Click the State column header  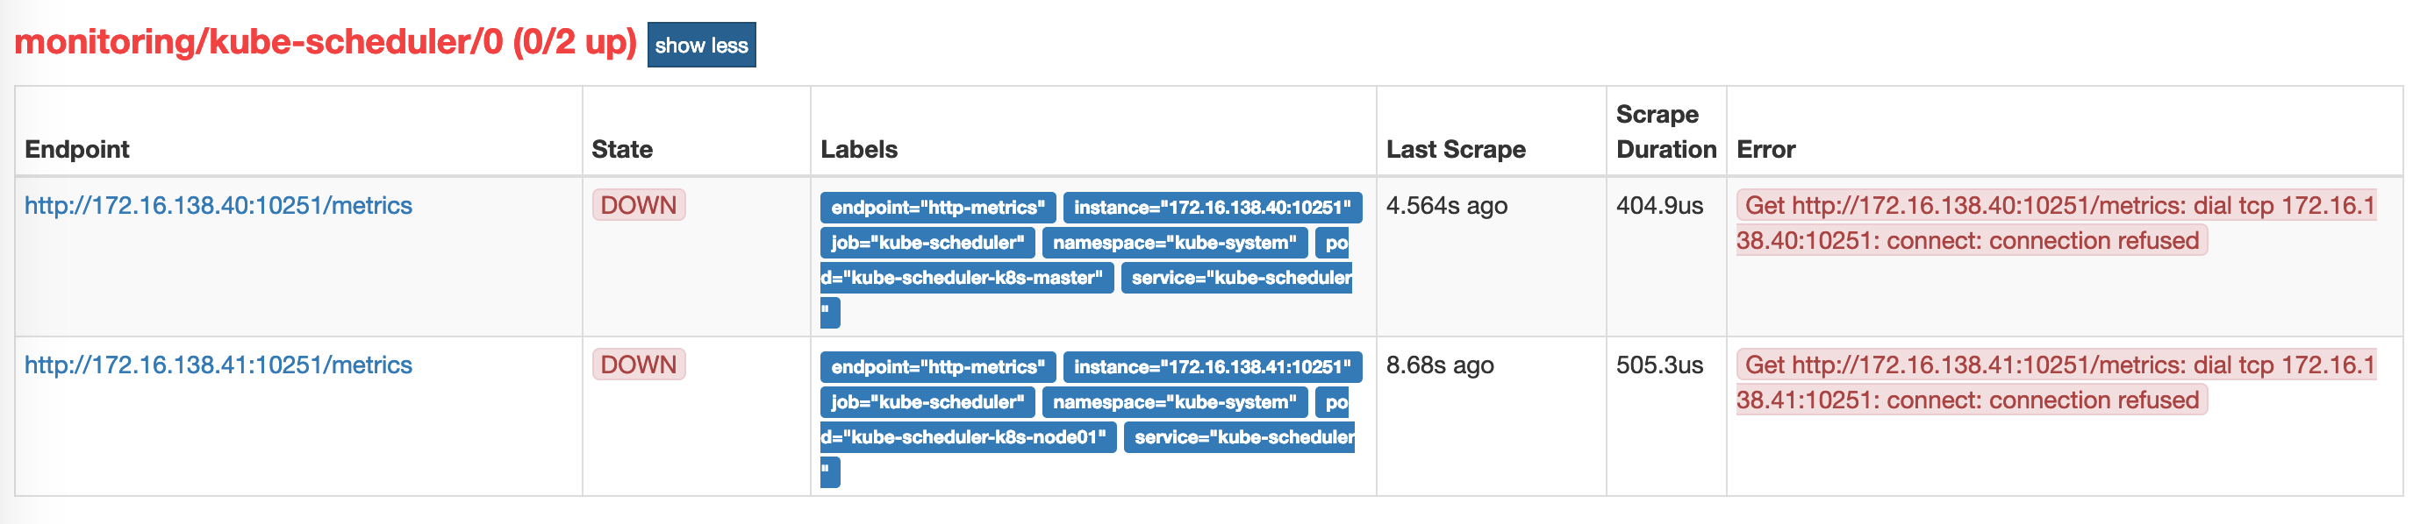point(622,149)
